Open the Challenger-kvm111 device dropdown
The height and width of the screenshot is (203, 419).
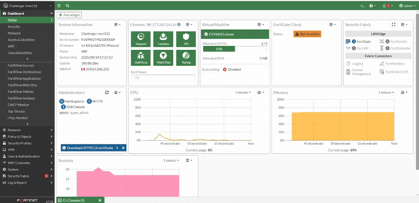click(x=27, y=6)
